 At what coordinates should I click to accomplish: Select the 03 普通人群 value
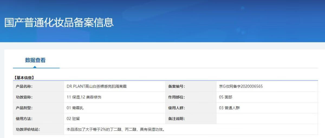point(229,108)
